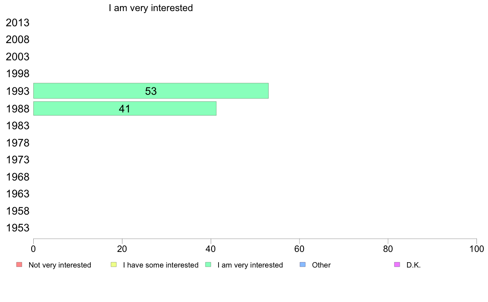Click the I have some interested legend text

point(161,265)
